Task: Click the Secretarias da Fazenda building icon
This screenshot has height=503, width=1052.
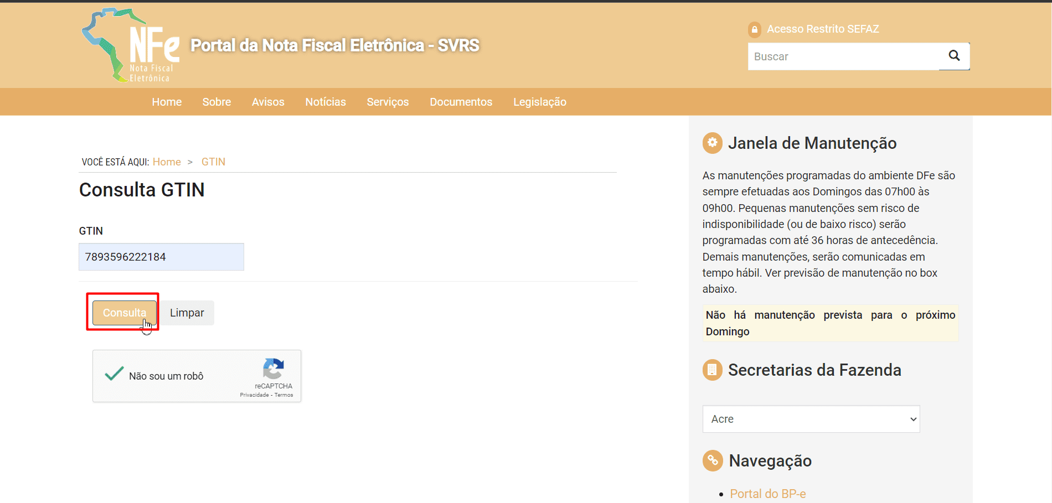Action: [712, 370]
